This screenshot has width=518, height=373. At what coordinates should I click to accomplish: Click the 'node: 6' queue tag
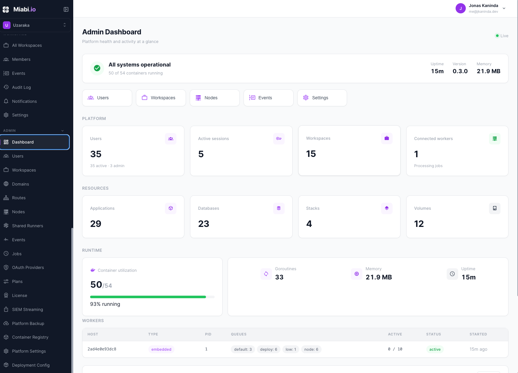[x=311, y=349]
